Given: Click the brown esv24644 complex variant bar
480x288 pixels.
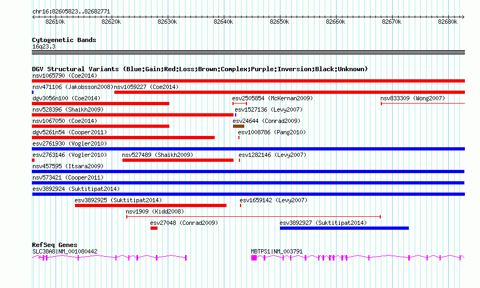Looking at the screenshot, I should pos(238,126).
